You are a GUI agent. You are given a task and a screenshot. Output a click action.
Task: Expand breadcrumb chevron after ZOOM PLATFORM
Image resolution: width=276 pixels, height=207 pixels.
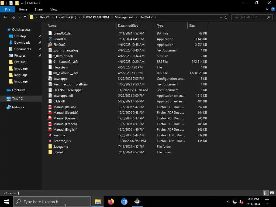point(112,17)
